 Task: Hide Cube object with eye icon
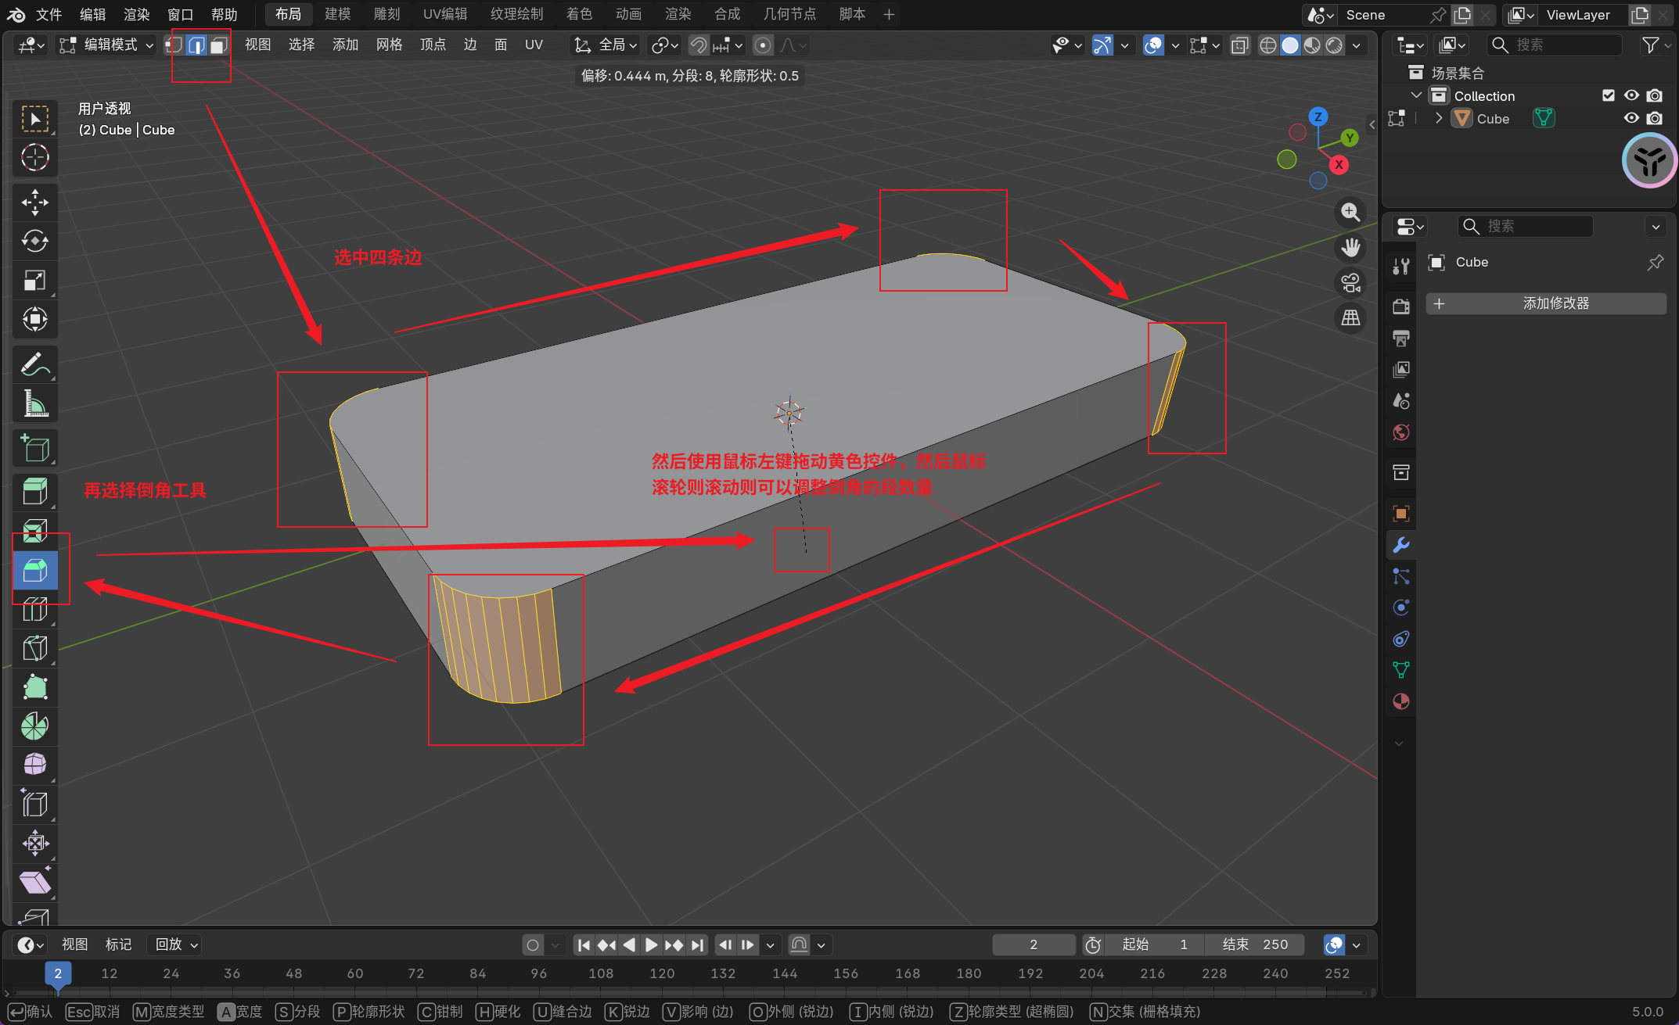[x=1631, y=119]
